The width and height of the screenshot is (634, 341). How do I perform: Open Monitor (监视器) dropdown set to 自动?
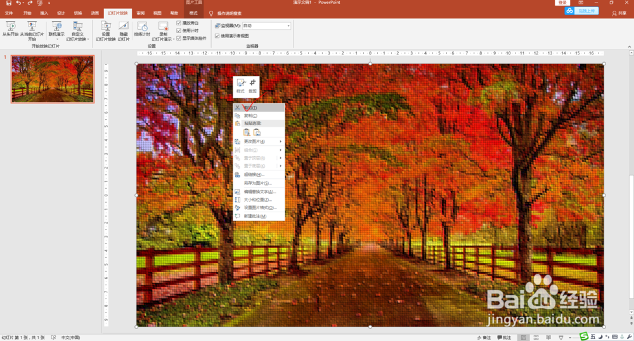pyautogui.click(x=266, y=26)
